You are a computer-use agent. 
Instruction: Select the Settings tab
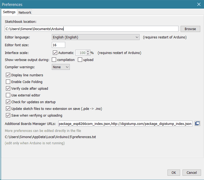(x=9, y=12)
